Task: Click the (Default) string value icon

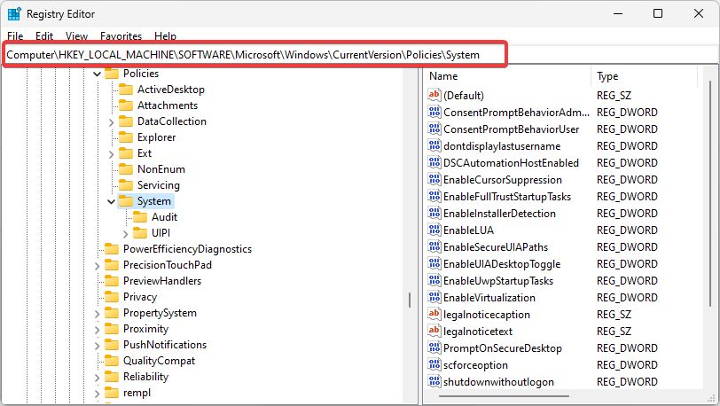Action: coord(434,95)
